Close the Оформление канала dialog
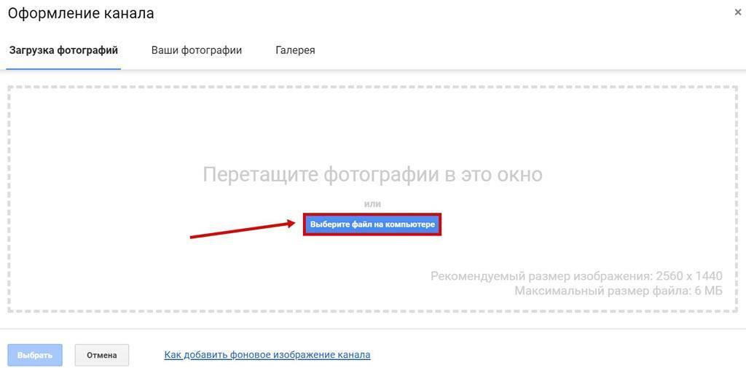This screenshot has width=746, height=368. (x=739, y=12)
